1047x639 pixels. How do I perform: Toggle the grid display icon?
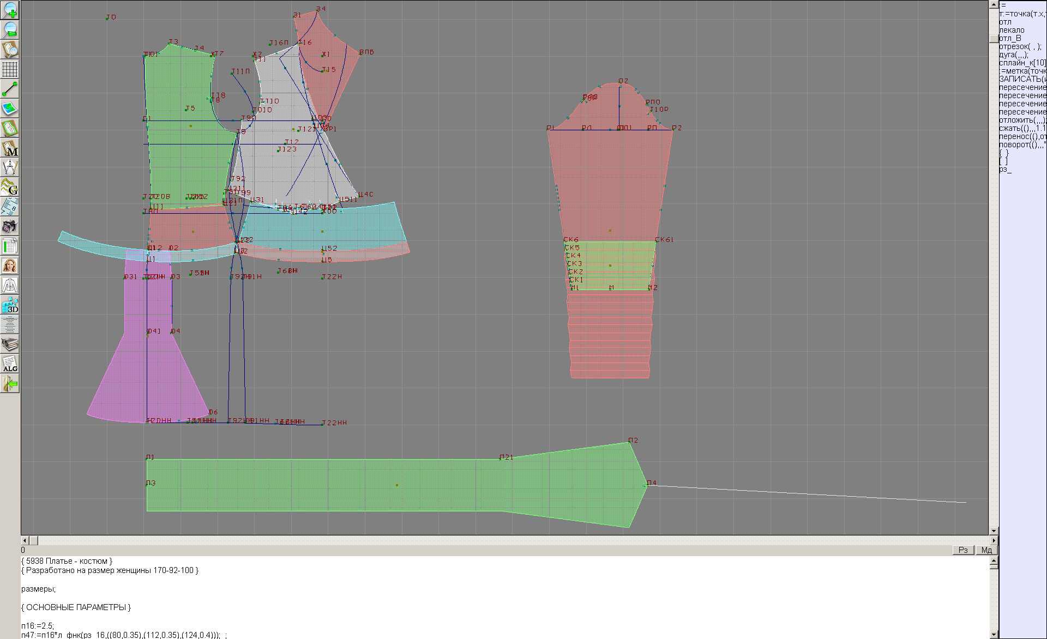click(x=10, y=69)
